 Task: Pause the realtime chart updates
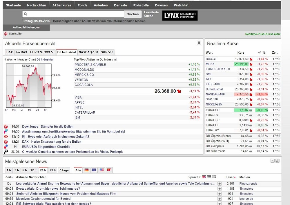199,43
